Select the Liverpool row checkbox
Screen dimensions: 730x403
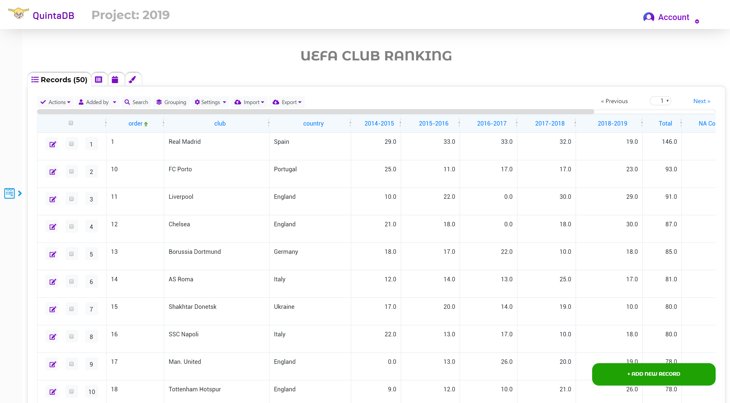[71, 199]
